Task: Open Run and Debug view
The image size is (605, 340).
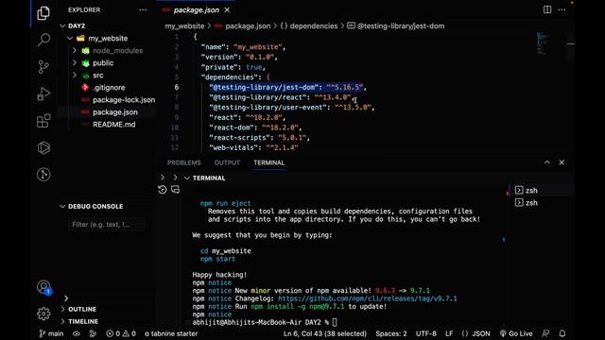Action: click(43, 93)
